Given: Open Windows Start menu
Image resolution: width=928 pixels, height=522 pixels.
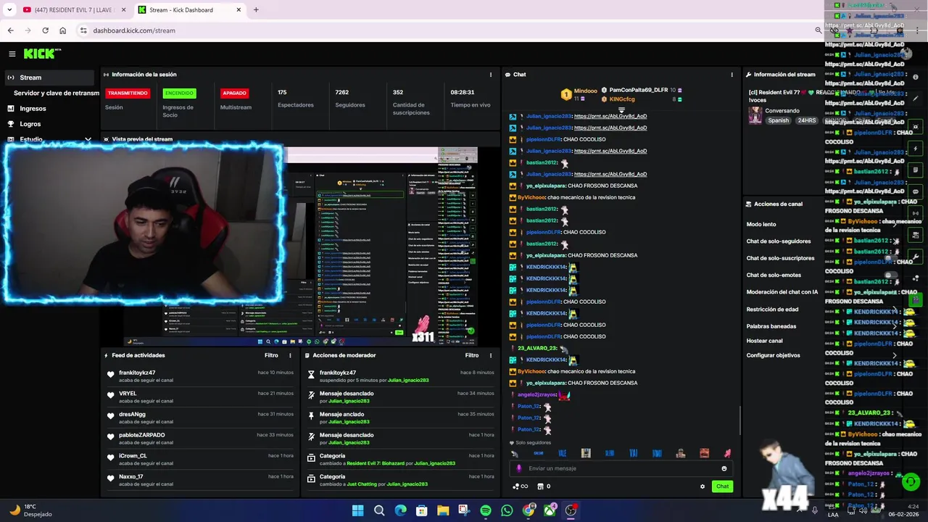Looking at the screenshot, I should click(x=357, y=510).
